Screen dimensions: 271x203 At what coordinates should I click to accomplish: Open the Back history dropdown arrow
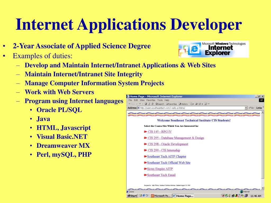coord(137,104)
